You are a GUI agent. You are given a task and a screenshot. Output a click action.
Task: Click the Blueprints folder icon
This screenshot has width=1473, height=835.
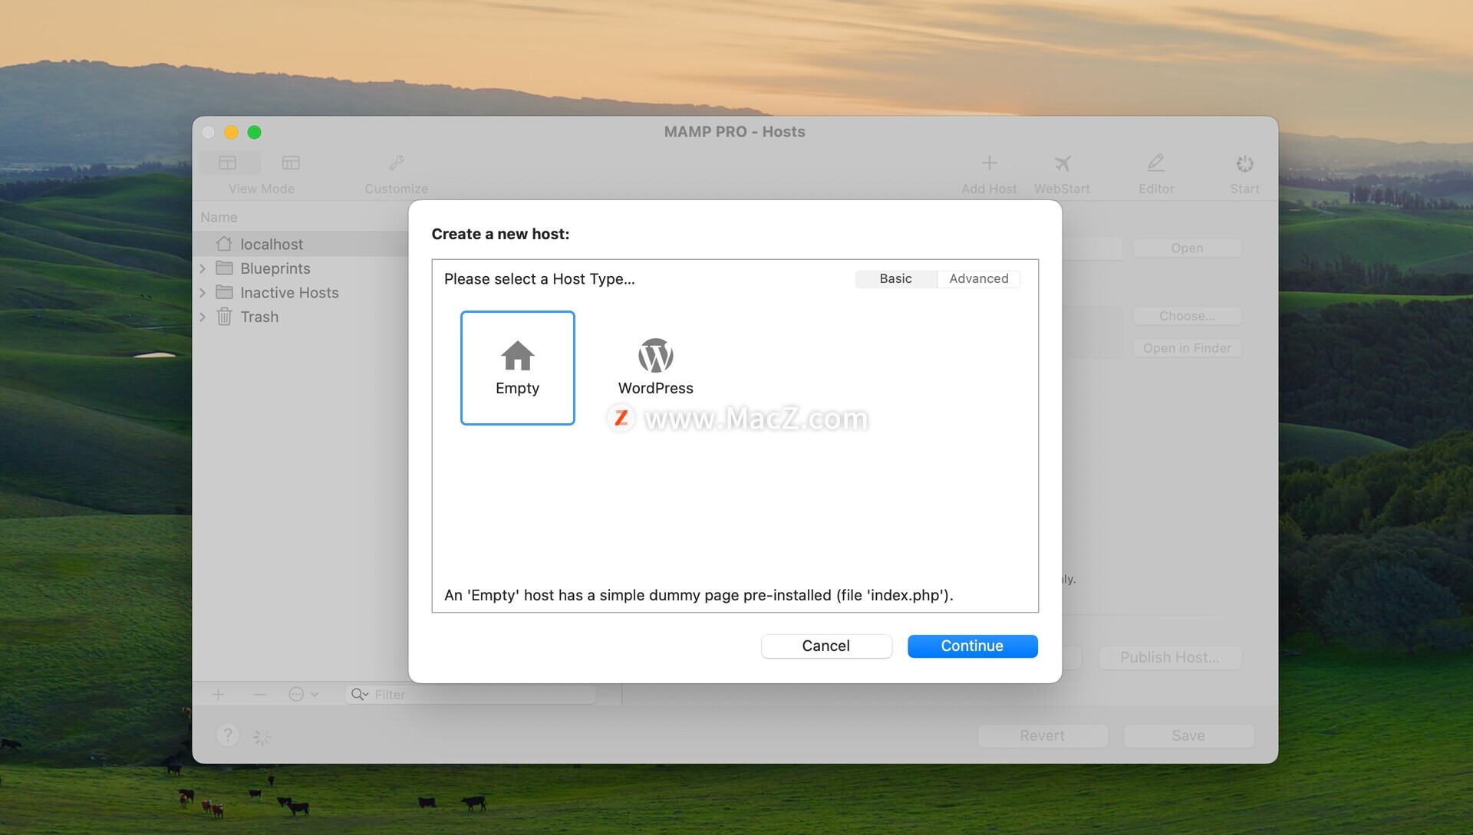tap(224, 268)
